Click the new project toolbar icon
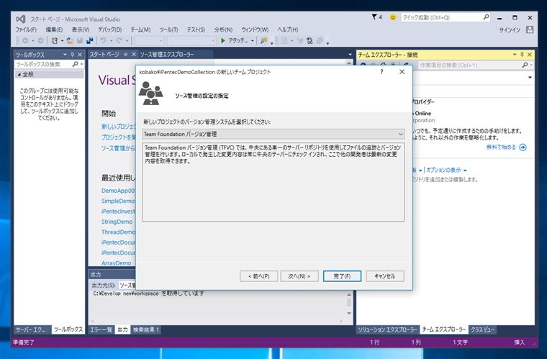Image resolution: width=547 pixels, height=359 pixels. click(54, 41)
